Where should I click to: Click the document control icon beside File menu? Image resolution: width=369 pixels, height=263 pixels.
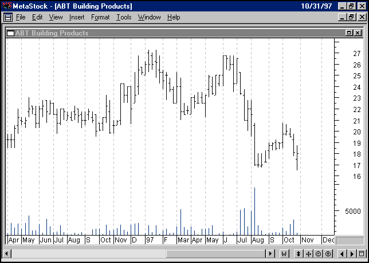8,17
